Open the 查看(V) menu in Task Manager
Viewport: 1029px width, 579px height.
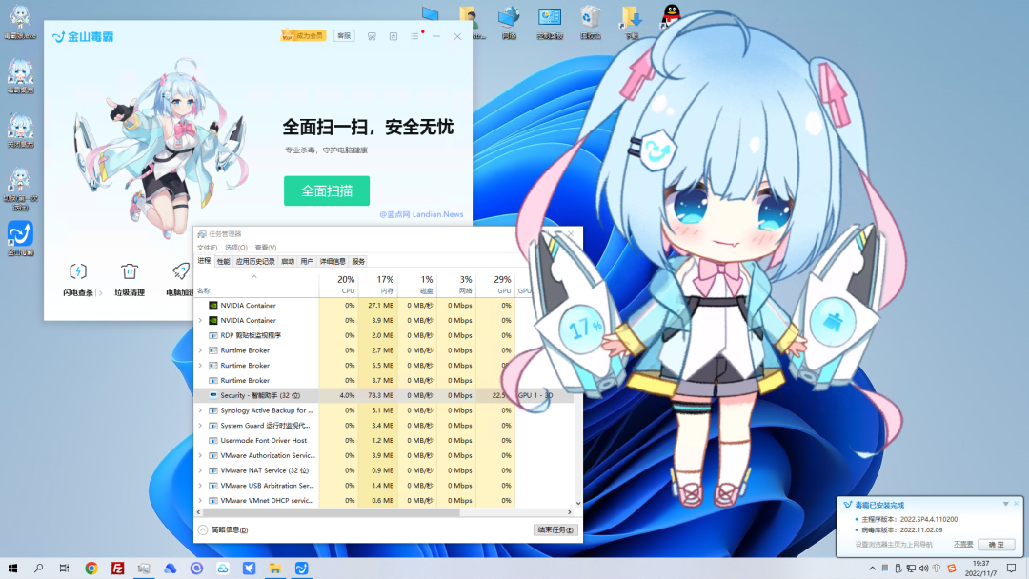266,248
